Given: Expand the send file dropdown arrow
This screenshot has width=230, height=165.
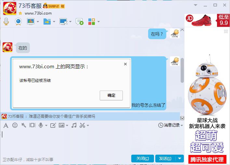Looking at the screenshot, I should (x=54, y=22).
